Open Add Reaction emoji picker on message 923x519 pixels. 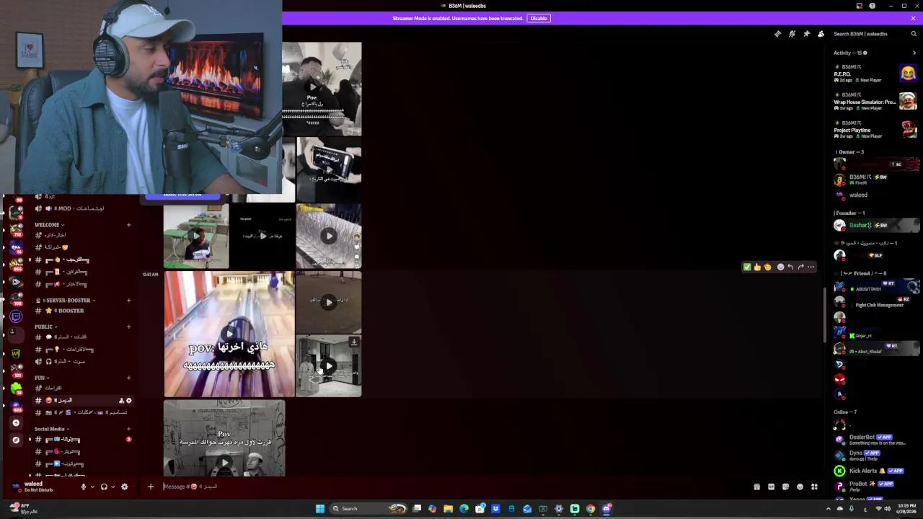(x=780, y=267)
